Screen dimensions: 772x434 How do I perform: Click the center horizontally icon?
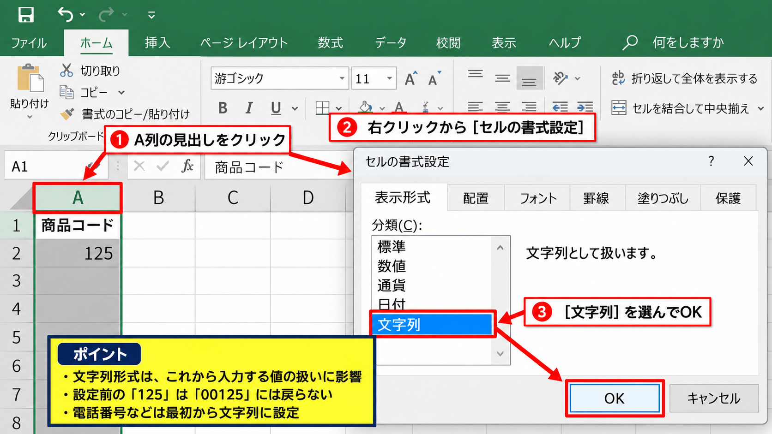pyautogui.click(x=502, y=107)
